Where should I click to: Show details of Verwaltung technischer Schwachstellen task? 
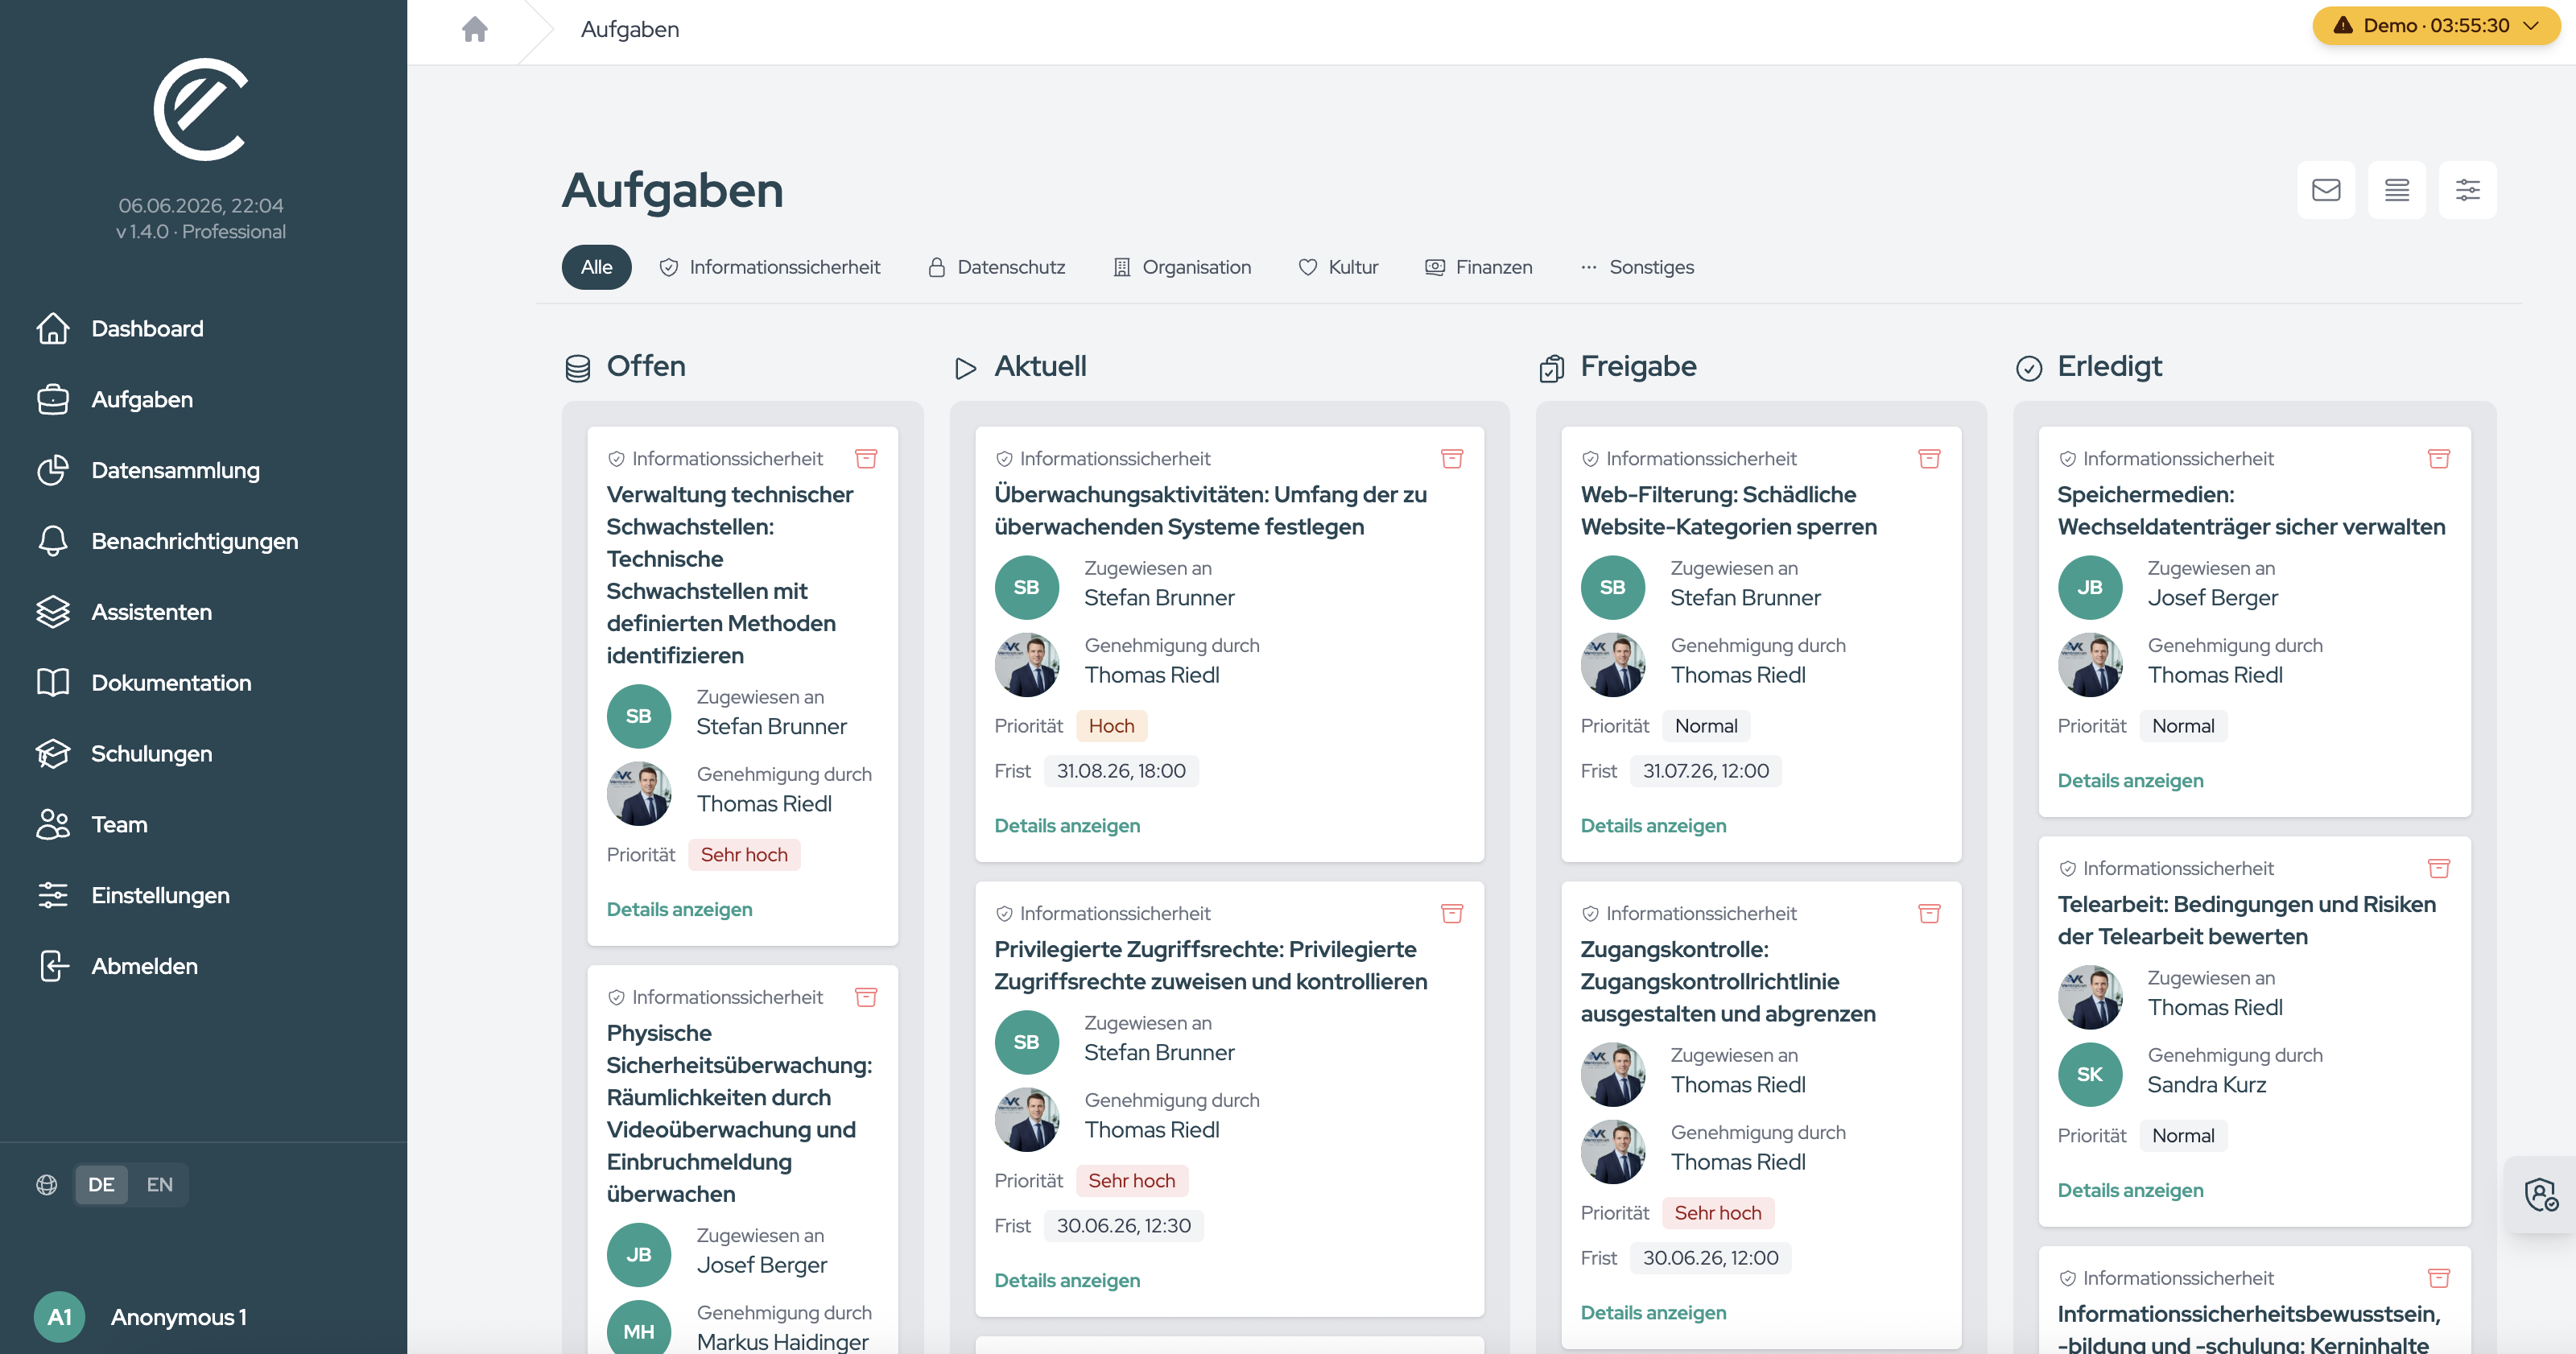click(679, 909)
